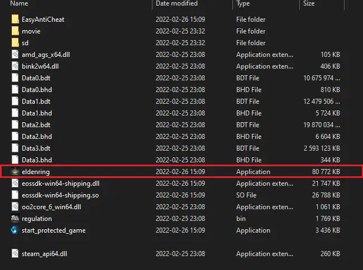The width and height of the screenshot is (363, 270).
Task: Click the 810 KB size value
Action: (x=330, y=90)
